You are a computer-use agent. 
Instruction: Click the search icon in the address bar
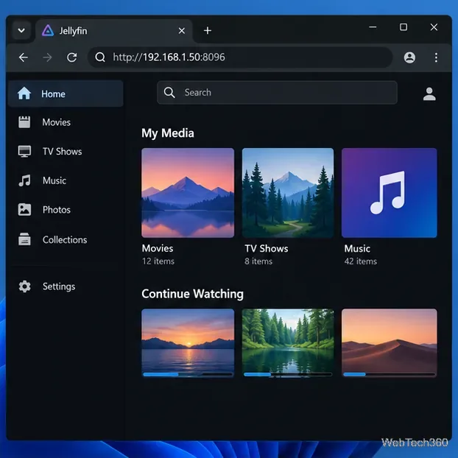(100, 57)
